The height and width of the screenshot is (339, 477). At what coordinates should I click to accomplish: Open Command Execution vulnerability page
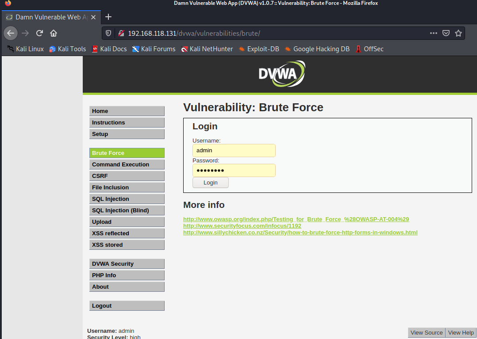click(127, 165)
